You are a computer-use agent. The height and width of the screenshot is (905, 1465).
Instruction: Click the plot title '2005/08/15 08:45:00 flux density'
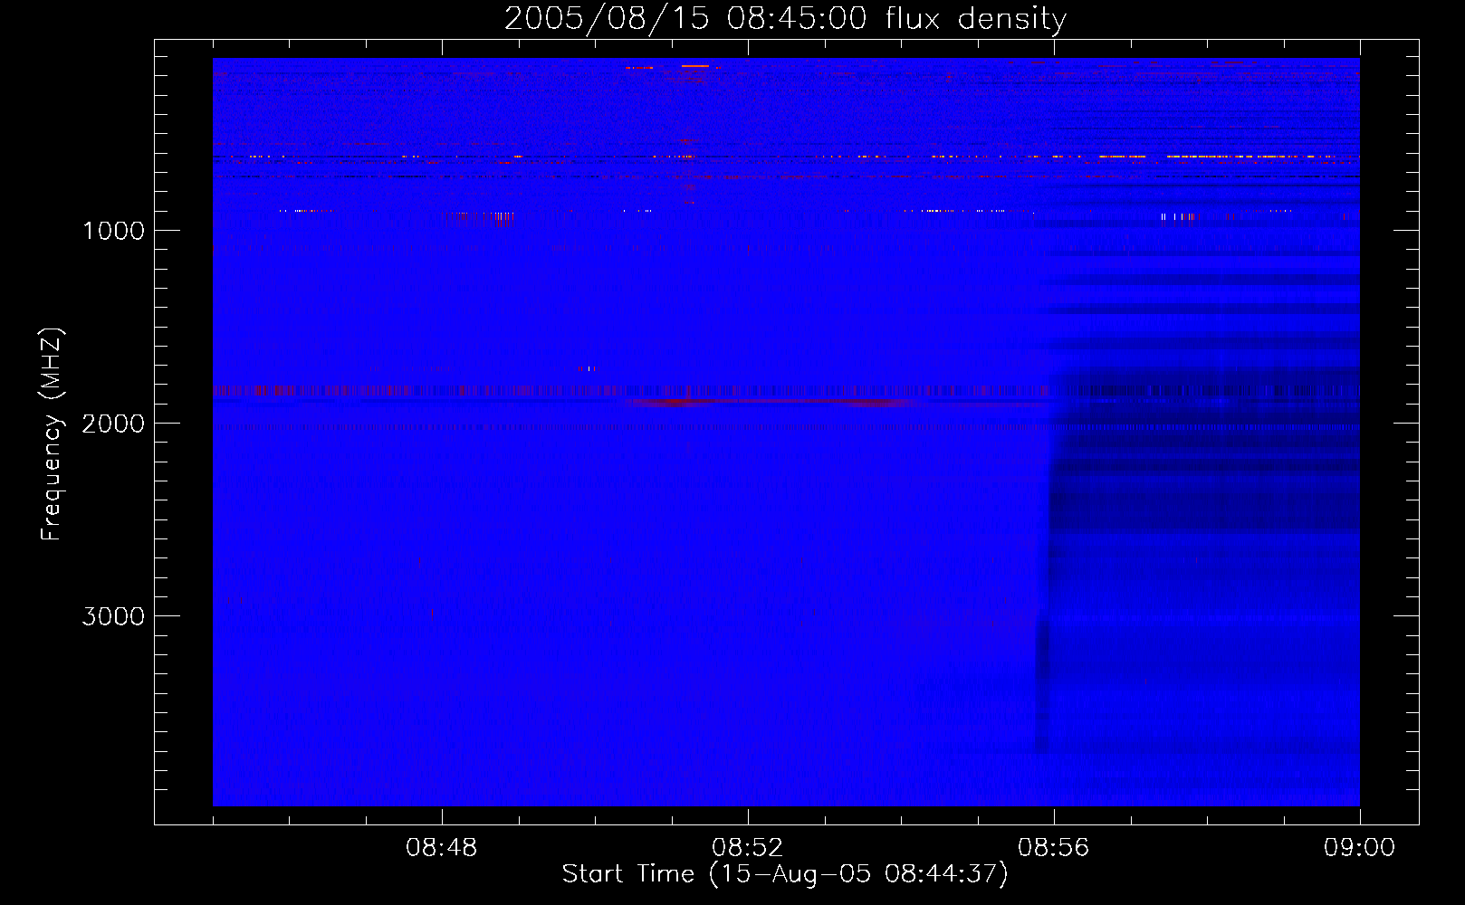(x=785, y=18)
